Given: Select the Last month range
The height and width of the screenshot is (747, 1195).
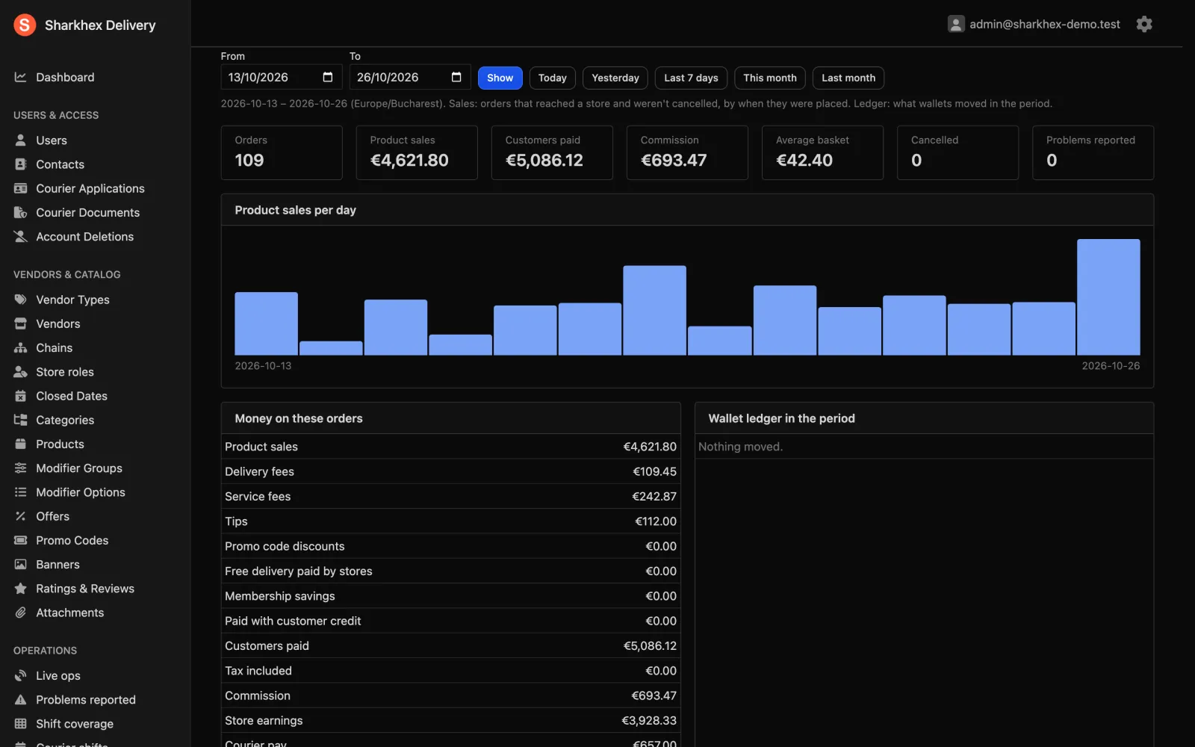Looking at the screenshot, I should pyautogui.click(x=848, y=78).
